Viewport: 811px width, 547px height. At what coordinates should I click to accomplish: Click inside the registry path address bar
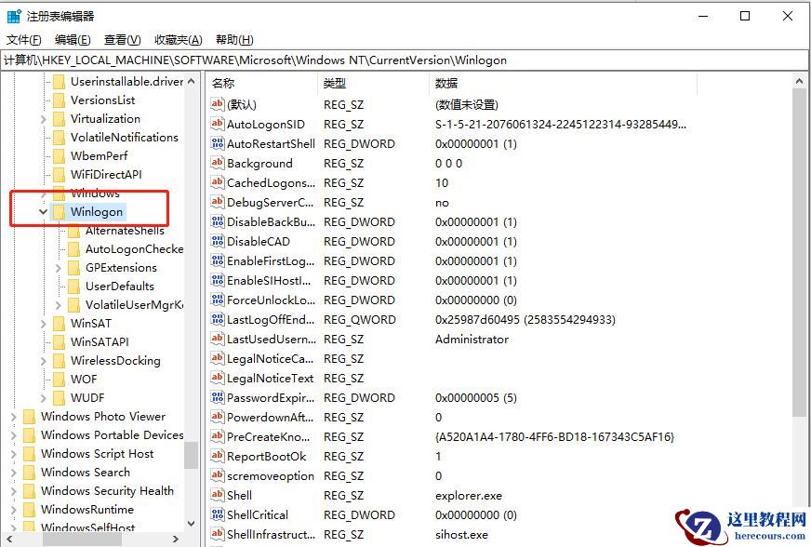coord(372,60)
